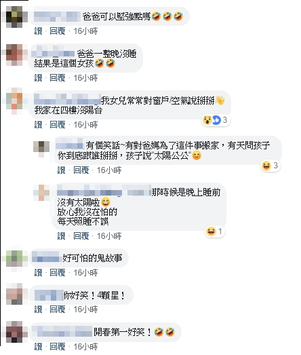Reply to the 好可怕的鬼故事 comment
Image resolution: width=301 pixels, height=355 pixels.
click(x=57, y=273)
